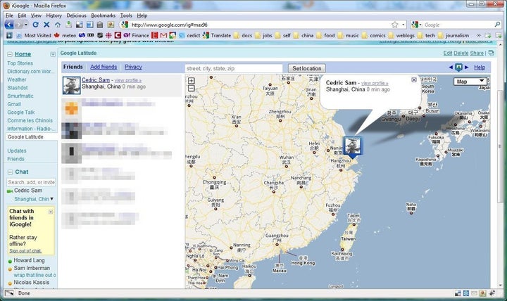507x301 pixels.
Task: Collapse the Home section in the sidebar
Action: click(x=10, y=55)
